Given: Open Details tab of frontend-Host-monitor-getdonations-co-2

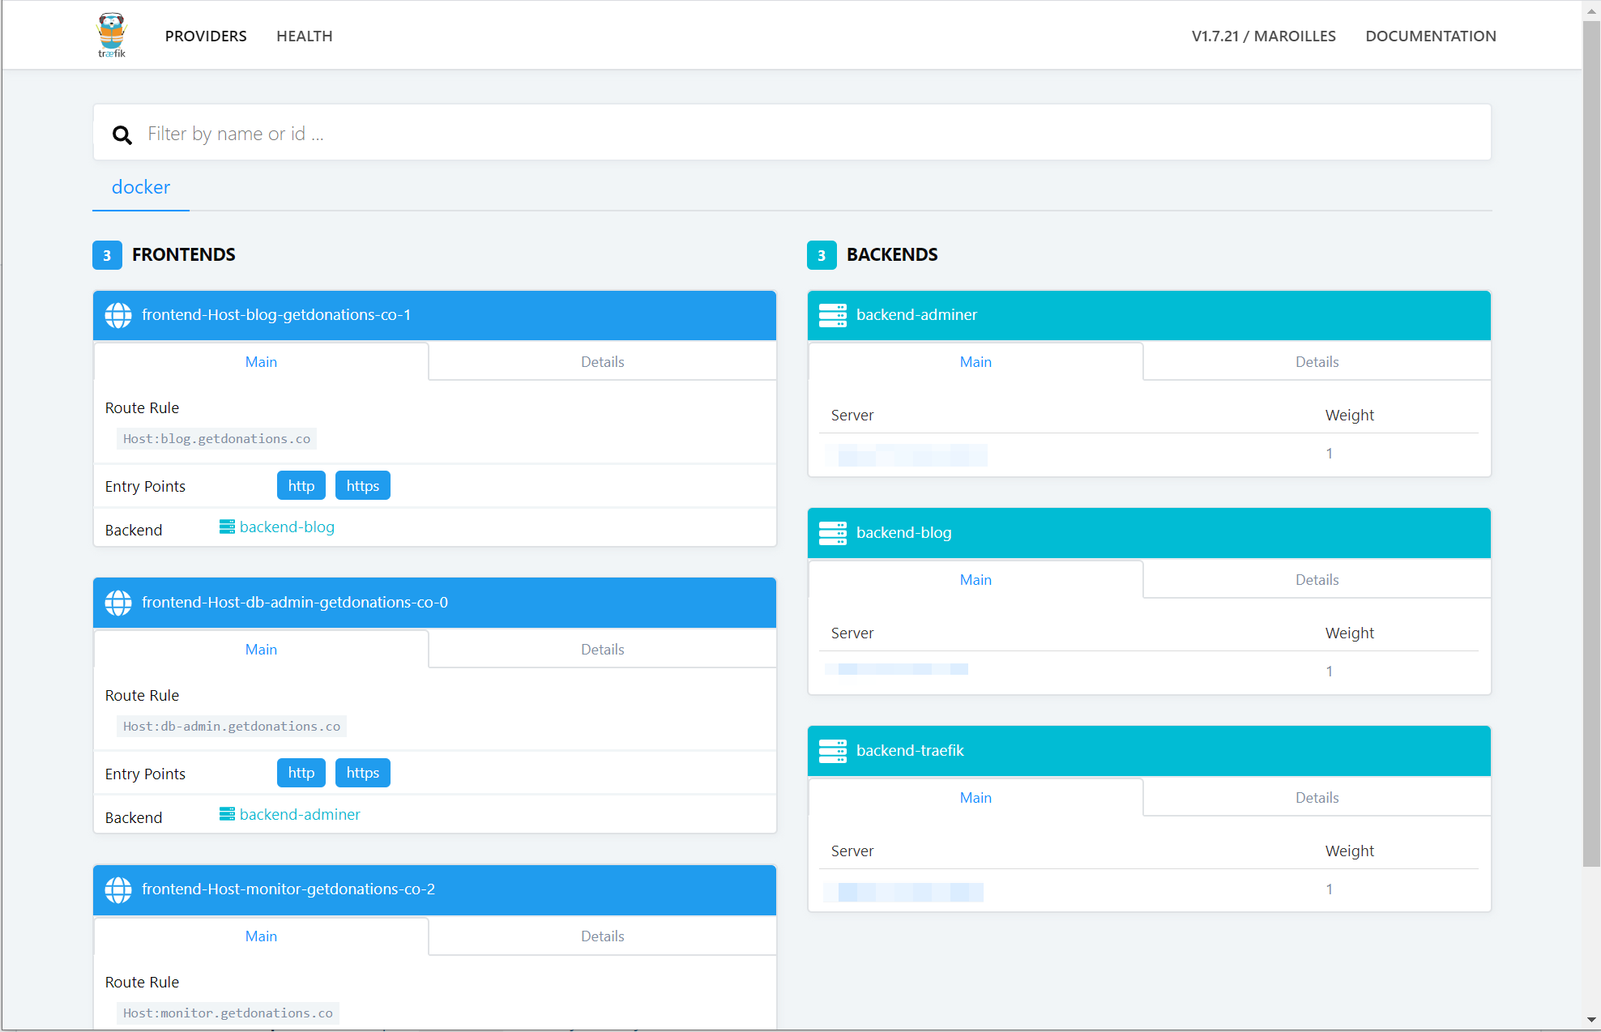Looking at the screenshot, I should [603, 936].
